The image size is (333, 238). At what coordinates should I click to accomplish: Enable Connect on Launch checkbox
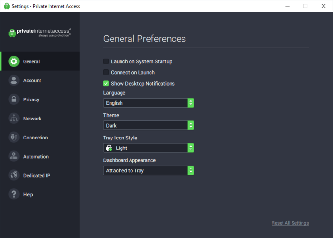point(106,72)
